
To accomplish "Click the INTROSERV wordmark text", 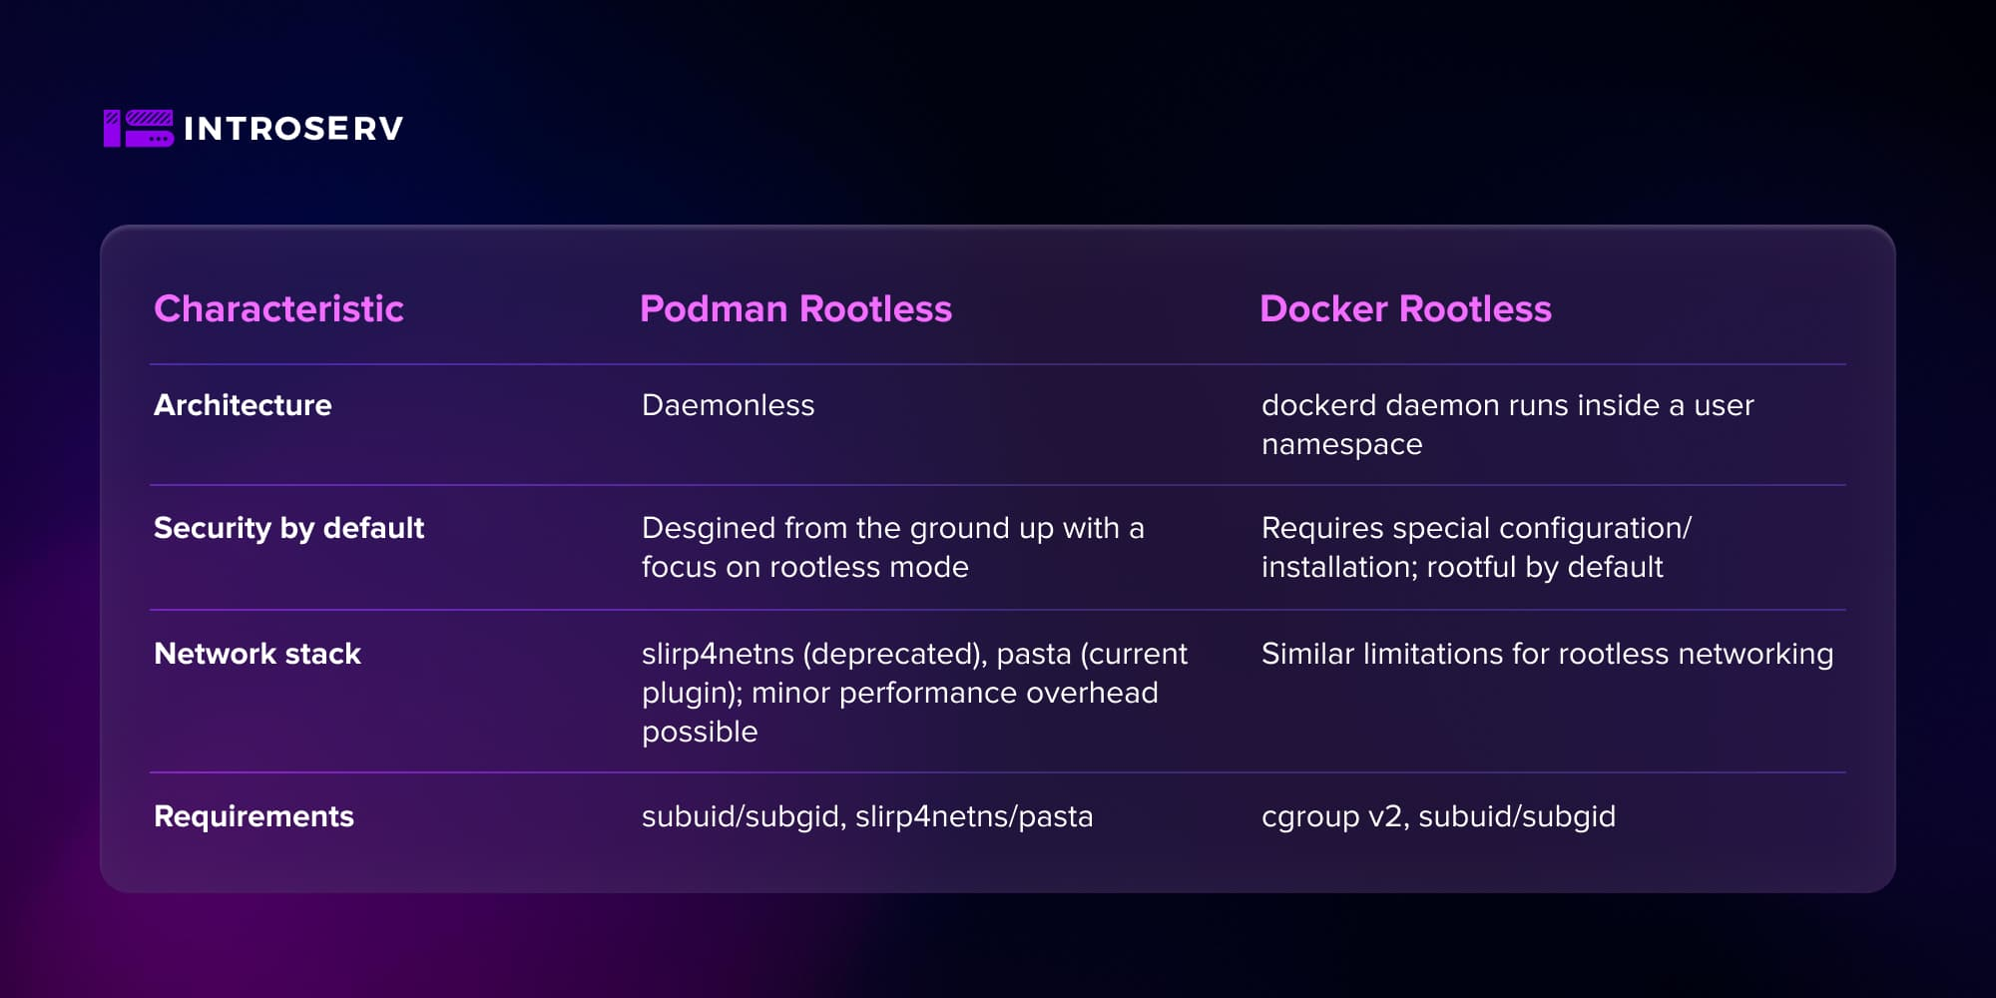I will pyautogui.click(x=293, y=129).
